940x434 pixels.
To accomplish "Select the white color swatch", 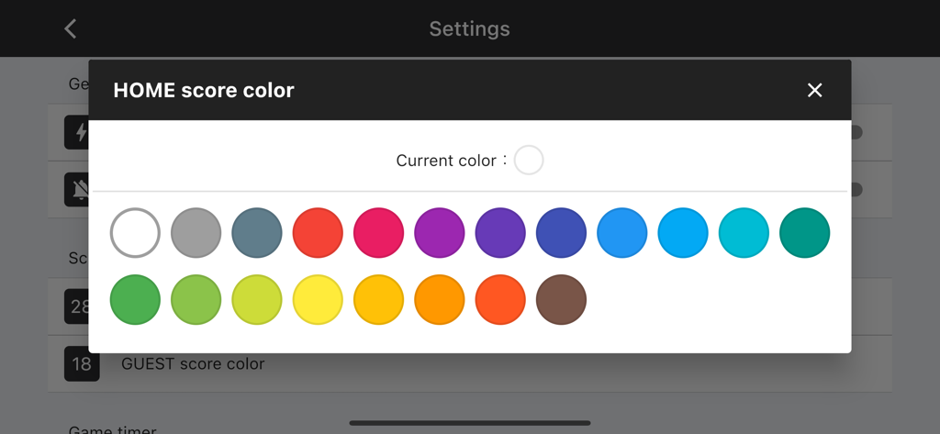I will (x=135, y=232).
